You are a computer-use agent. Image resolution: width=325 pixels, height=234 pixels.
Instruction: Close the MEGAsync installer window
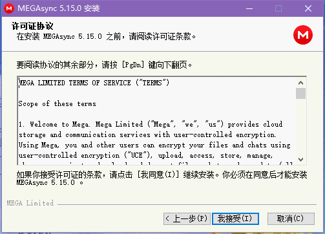point(308,8)
